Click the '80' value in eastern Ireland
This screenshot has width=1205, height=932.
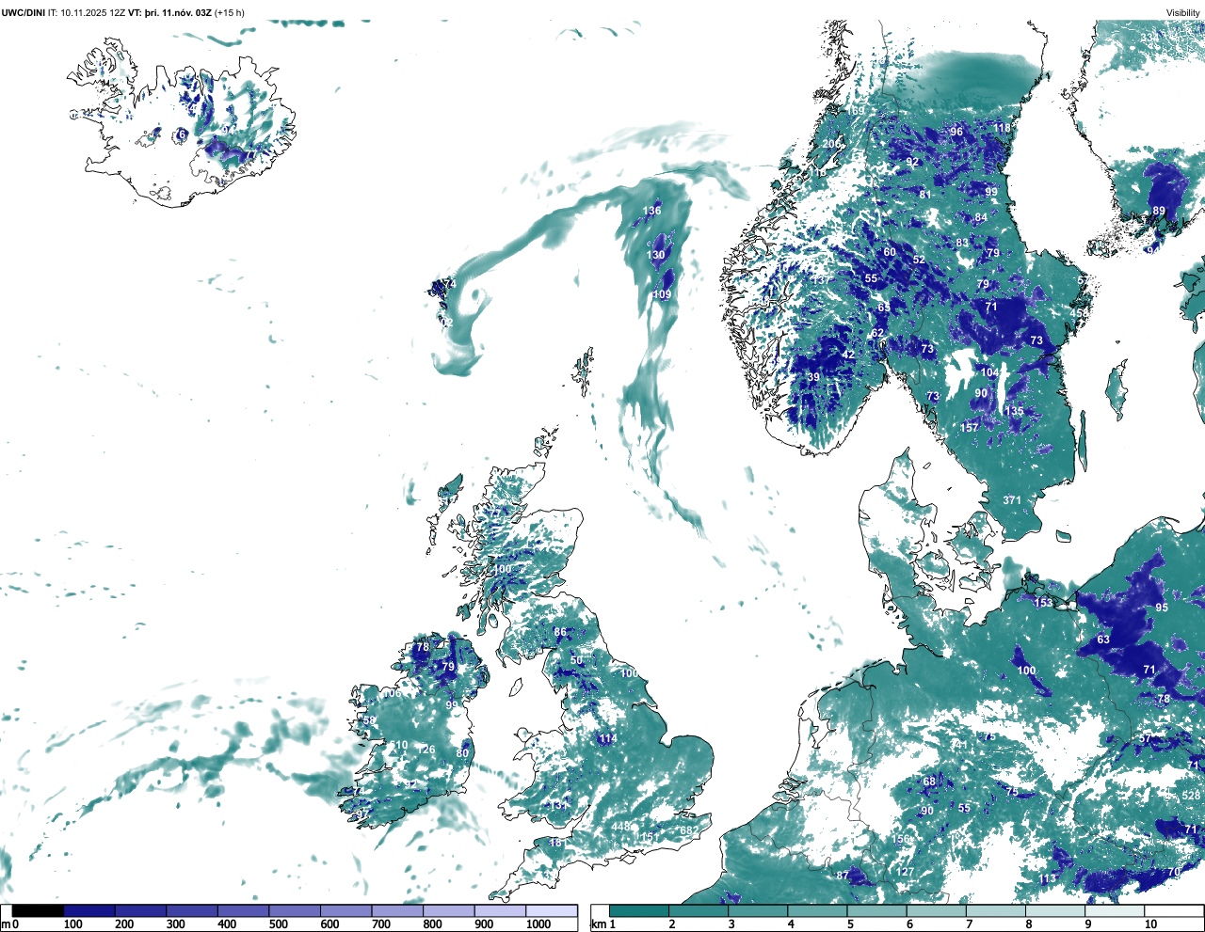tap(462, 753)
